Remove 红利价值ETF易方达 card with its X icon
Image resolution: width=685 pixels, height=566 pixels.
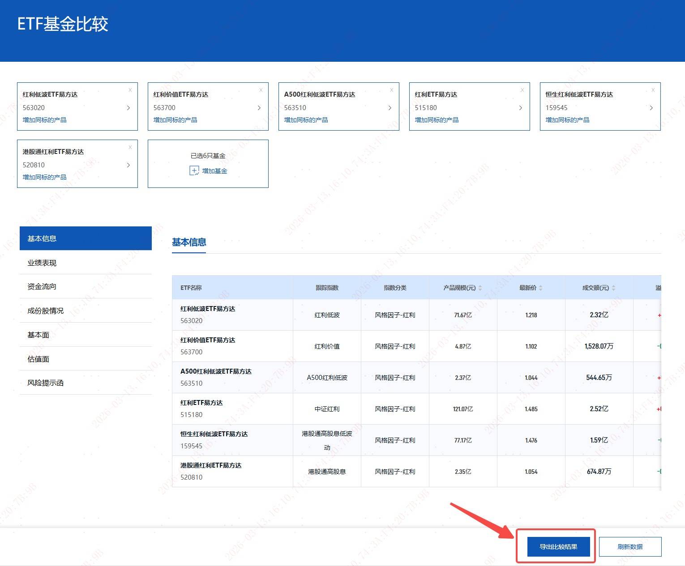[x=261, y=90]
